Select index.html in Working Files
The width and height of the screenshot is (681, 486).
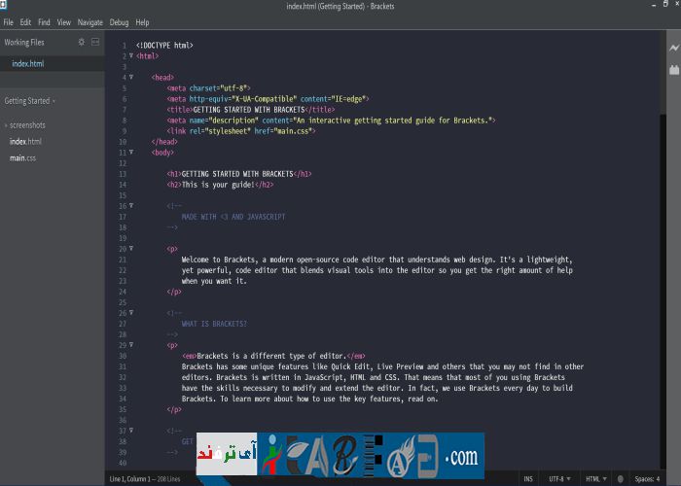coord(27,64)
